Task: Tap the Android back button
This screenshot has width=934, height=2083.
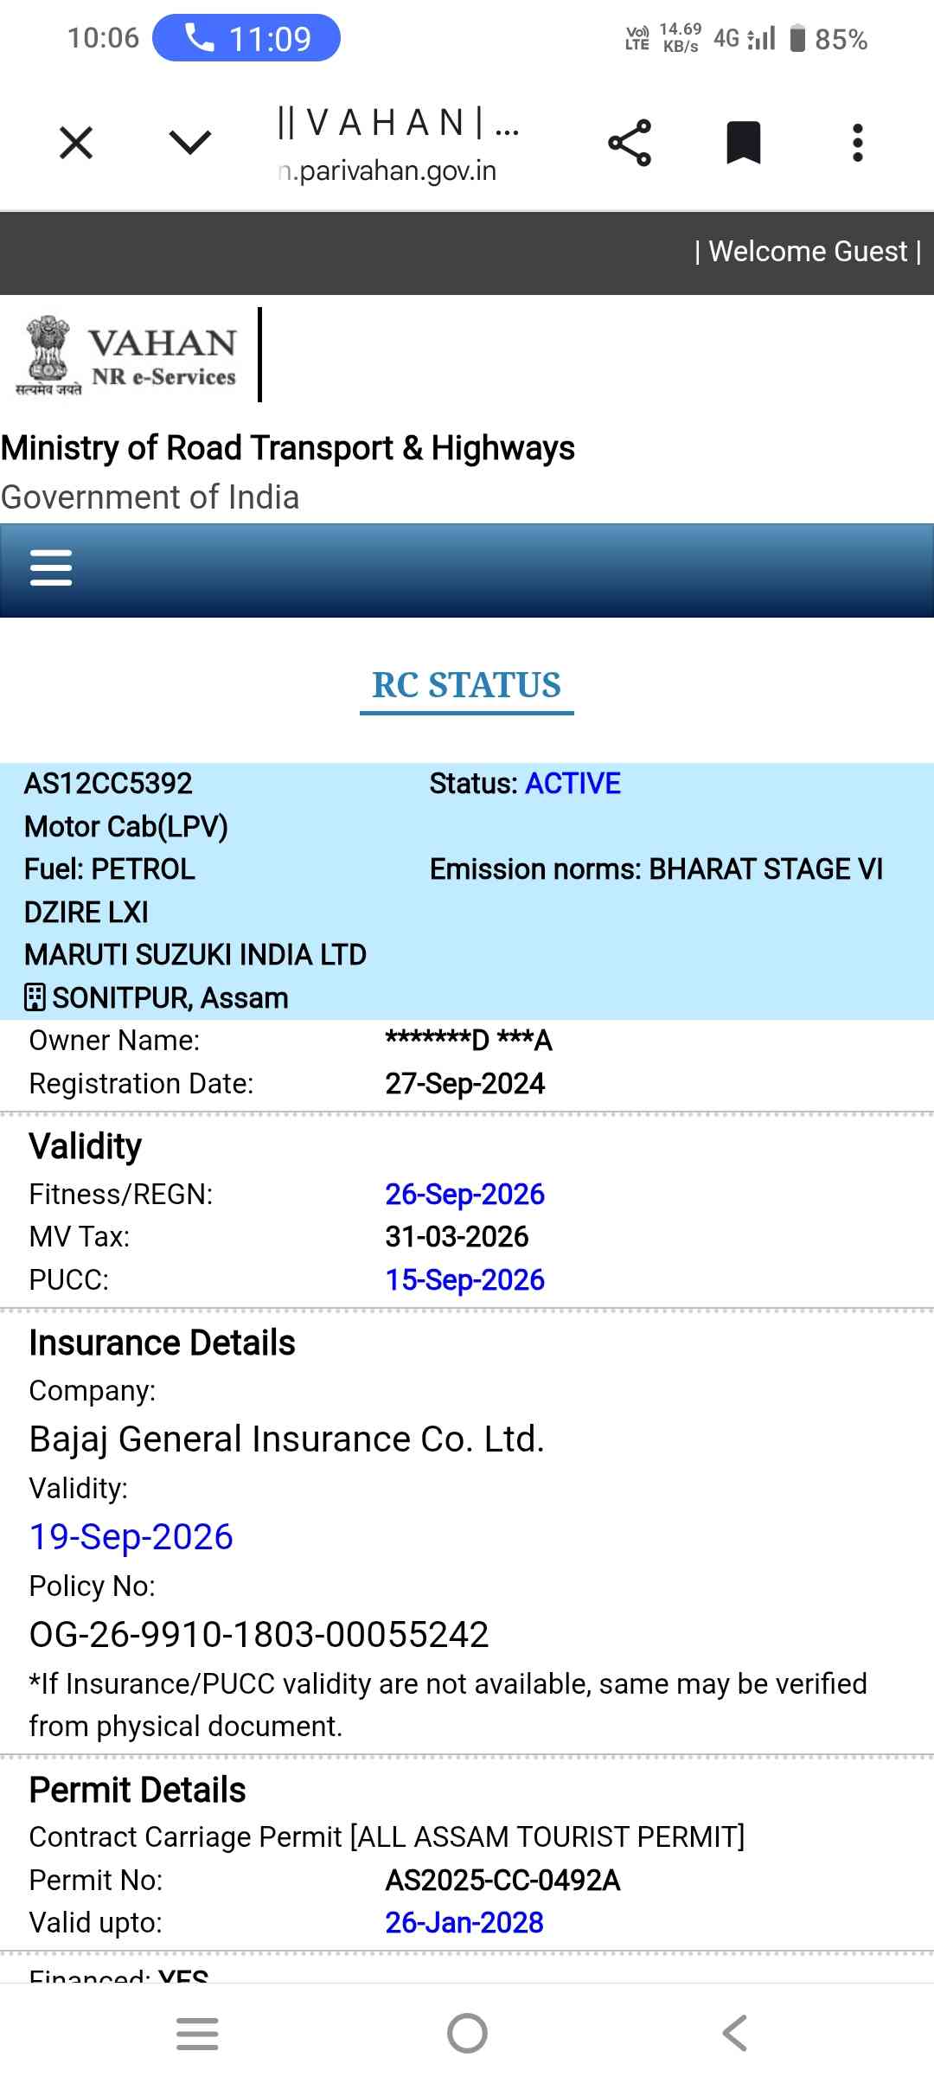Action: (x=735, y=2034)
